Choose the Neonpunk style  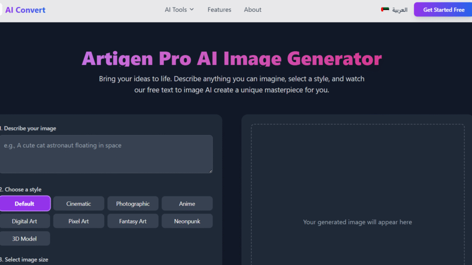187,221
